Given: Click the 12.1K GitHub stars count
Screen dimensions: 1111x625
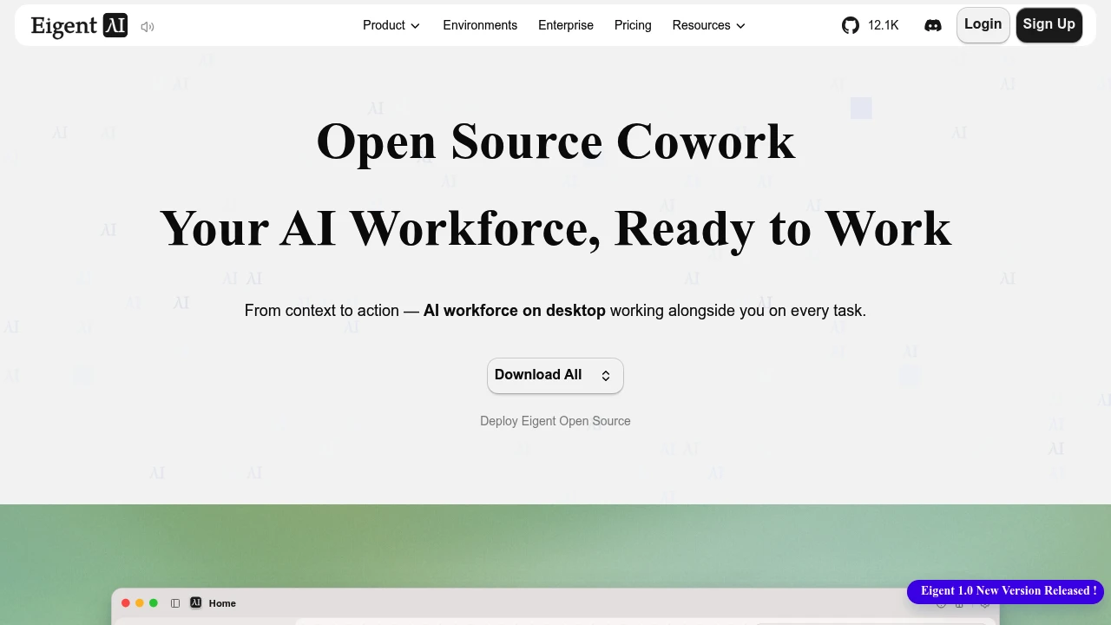Looking at the screenshot, I should point(884,25).
